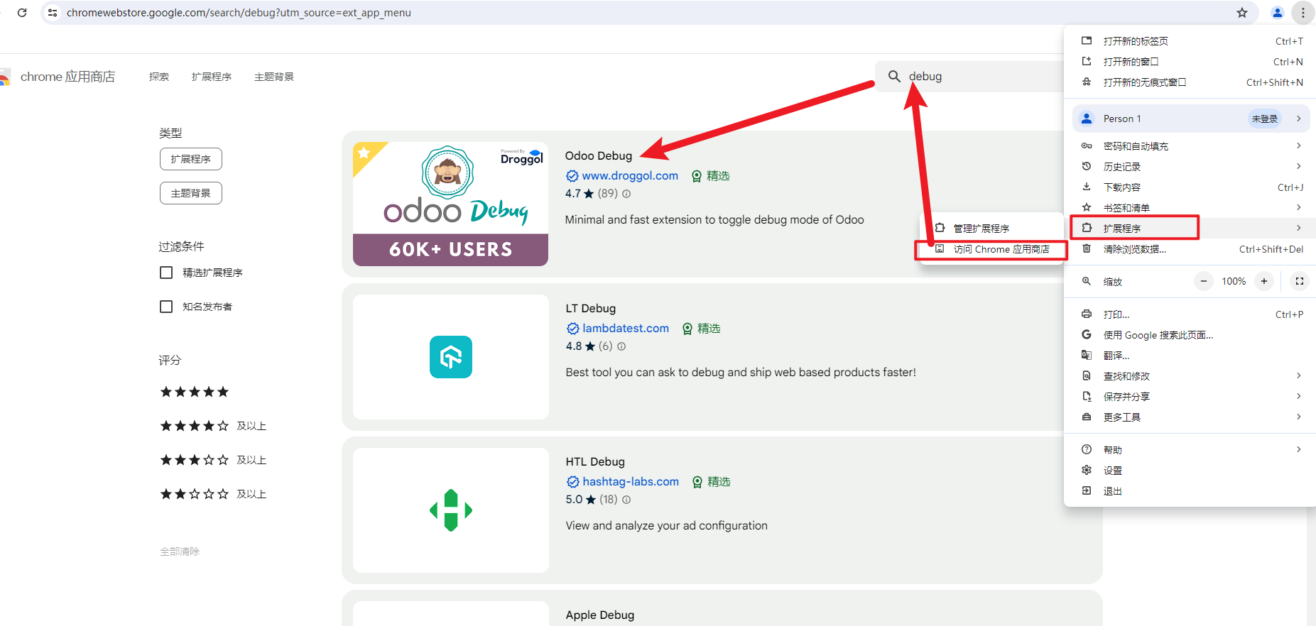Enter fullscreen using the zoom row icon

(x=1300, y=281)
